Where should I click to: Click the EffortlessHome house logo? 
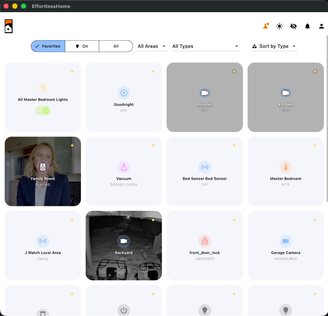(8, 27)
